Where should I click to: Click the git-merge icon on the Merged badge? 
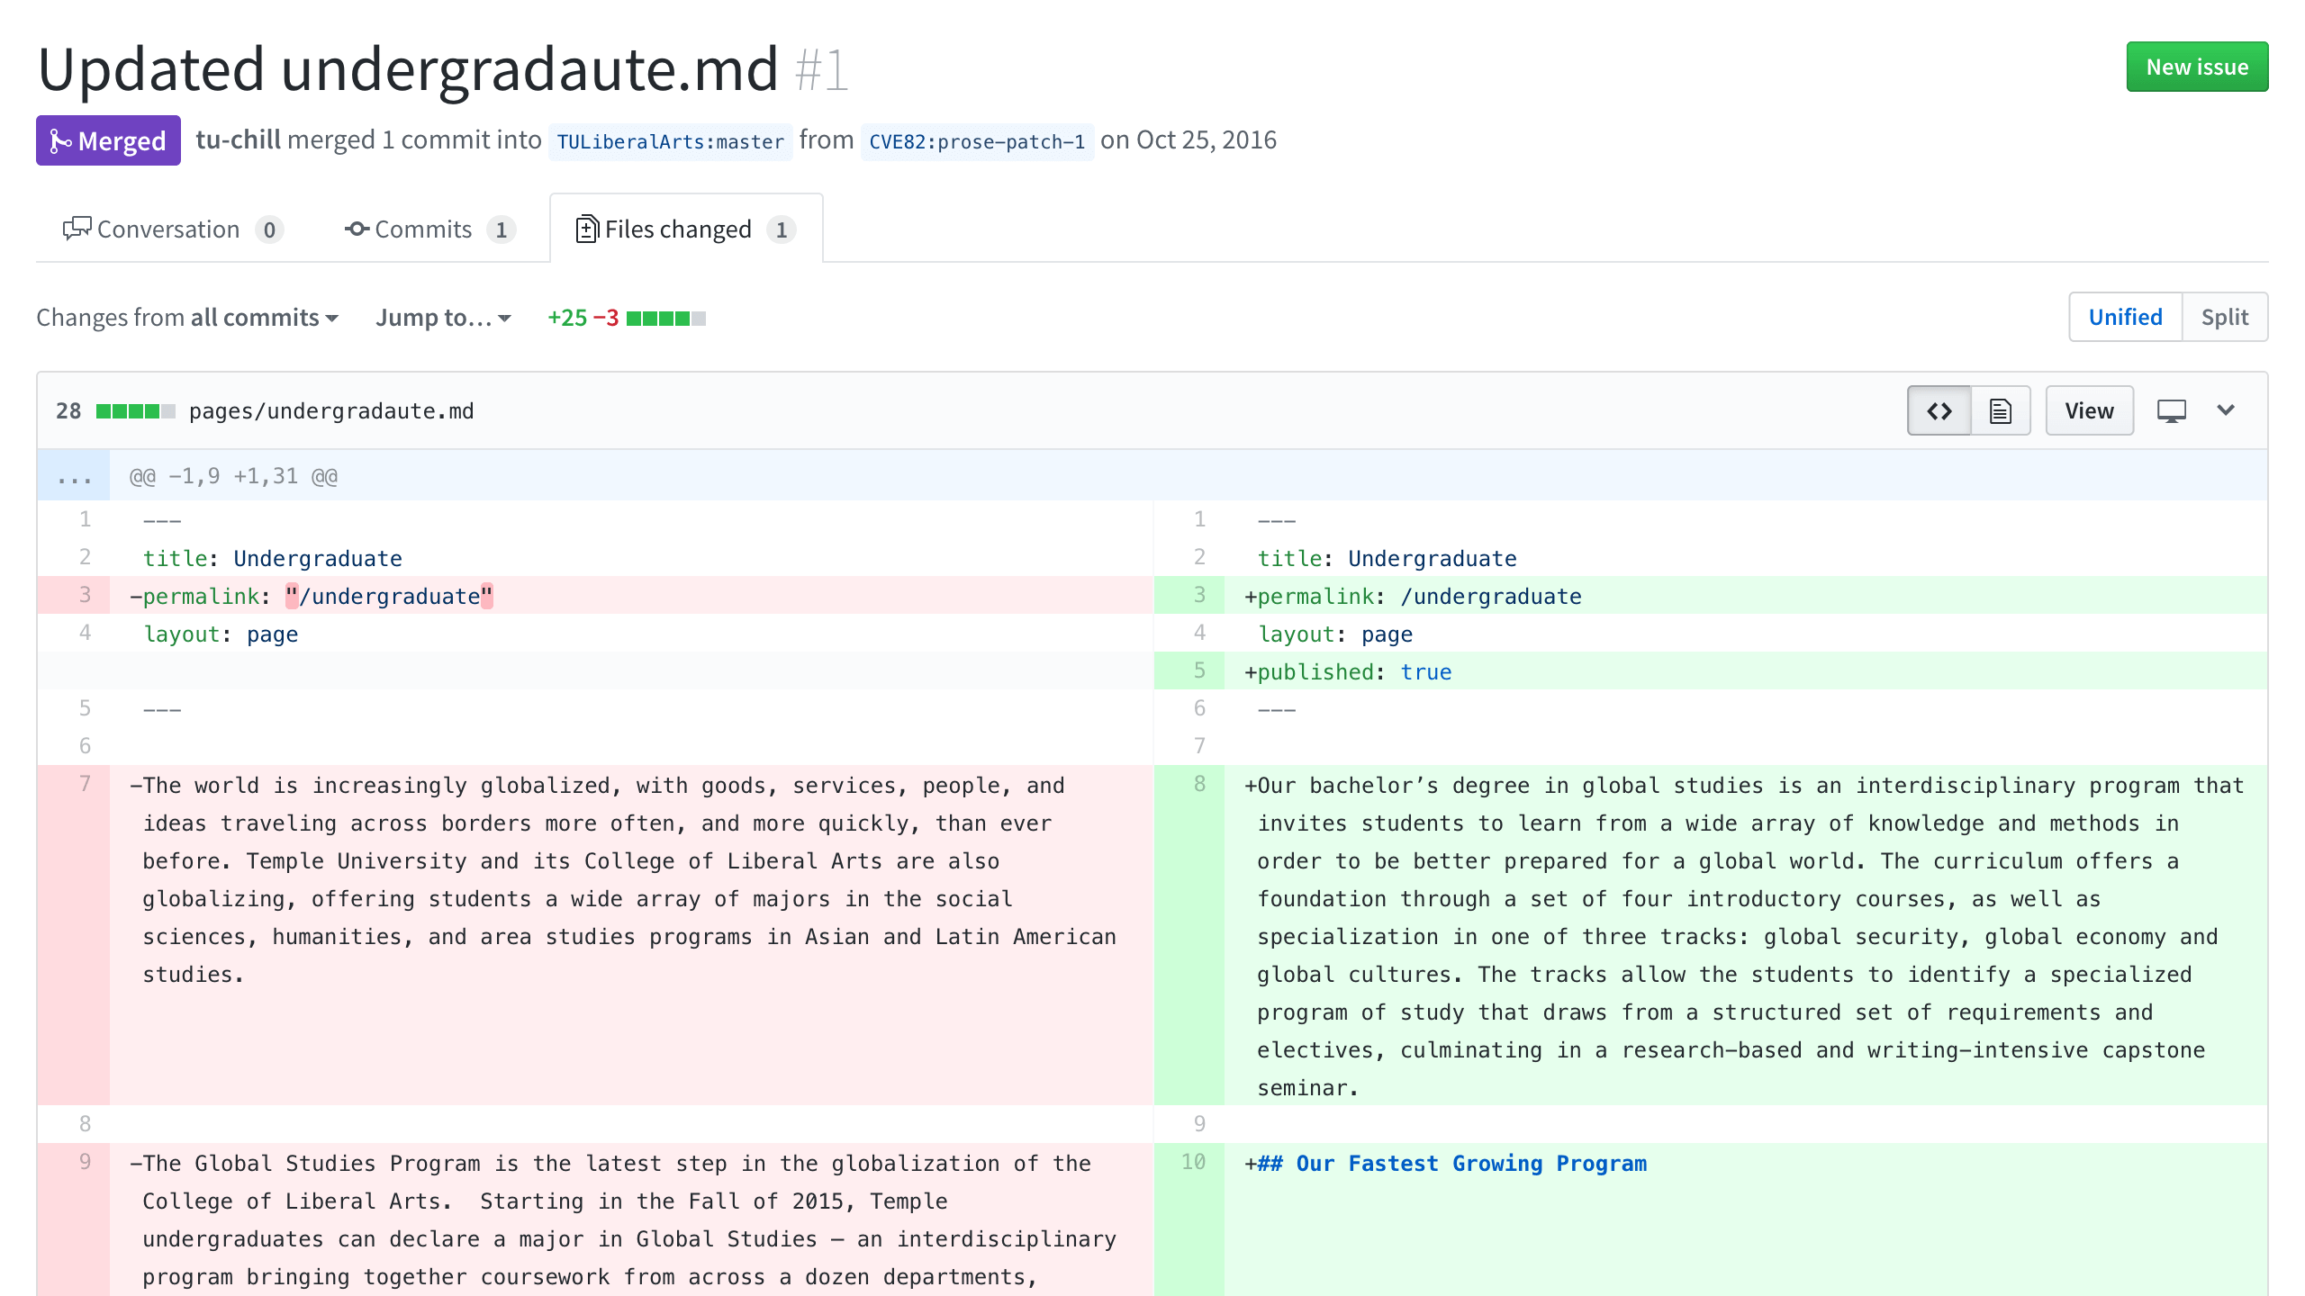61,140
